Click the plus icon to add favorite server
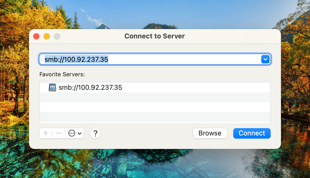310x178 pixels. pyautogui.click(x=46, y=133)
